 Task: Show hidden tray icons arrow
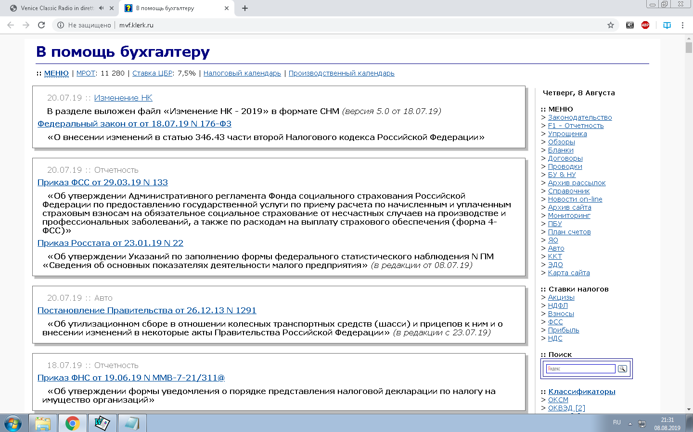630,424
